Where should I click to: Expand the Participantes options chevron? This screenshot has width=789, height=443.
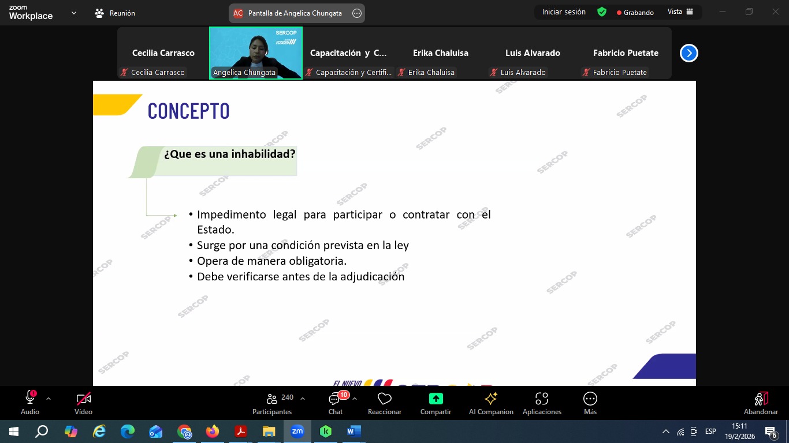(x=303, y=399)
